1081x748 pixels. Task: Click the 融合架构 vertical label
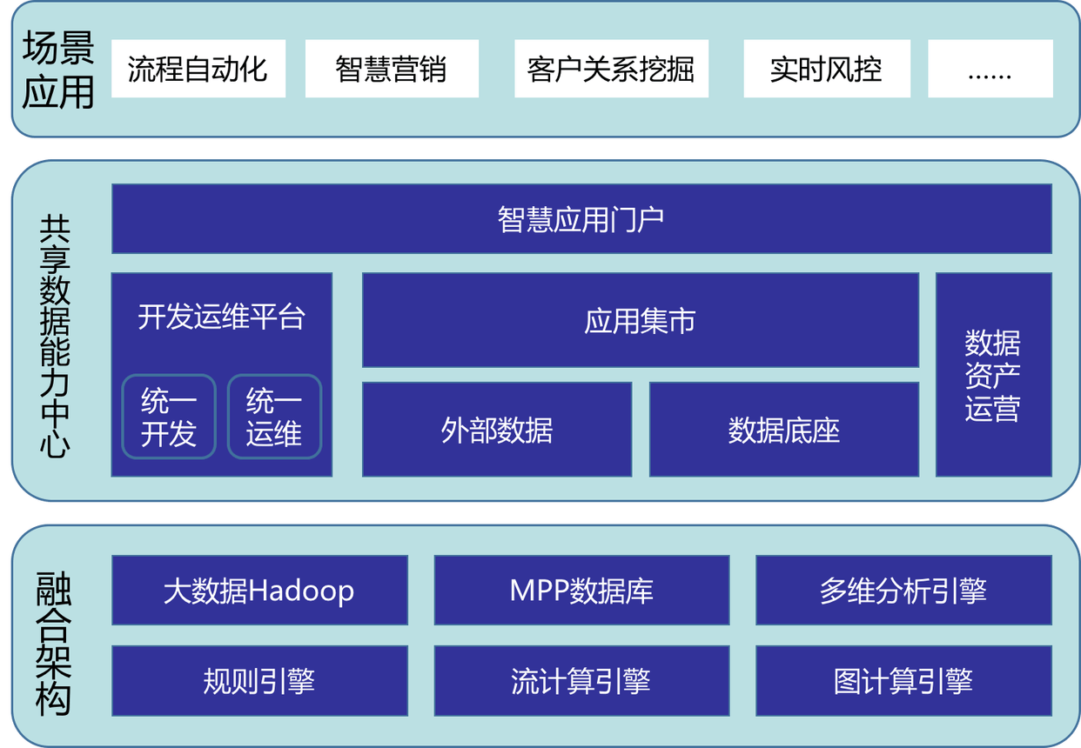(x=54, y=644)
